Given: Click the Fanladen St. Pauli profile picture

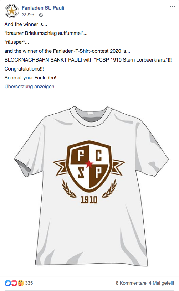Looking at the screenshot, I should tap(11, 11).
